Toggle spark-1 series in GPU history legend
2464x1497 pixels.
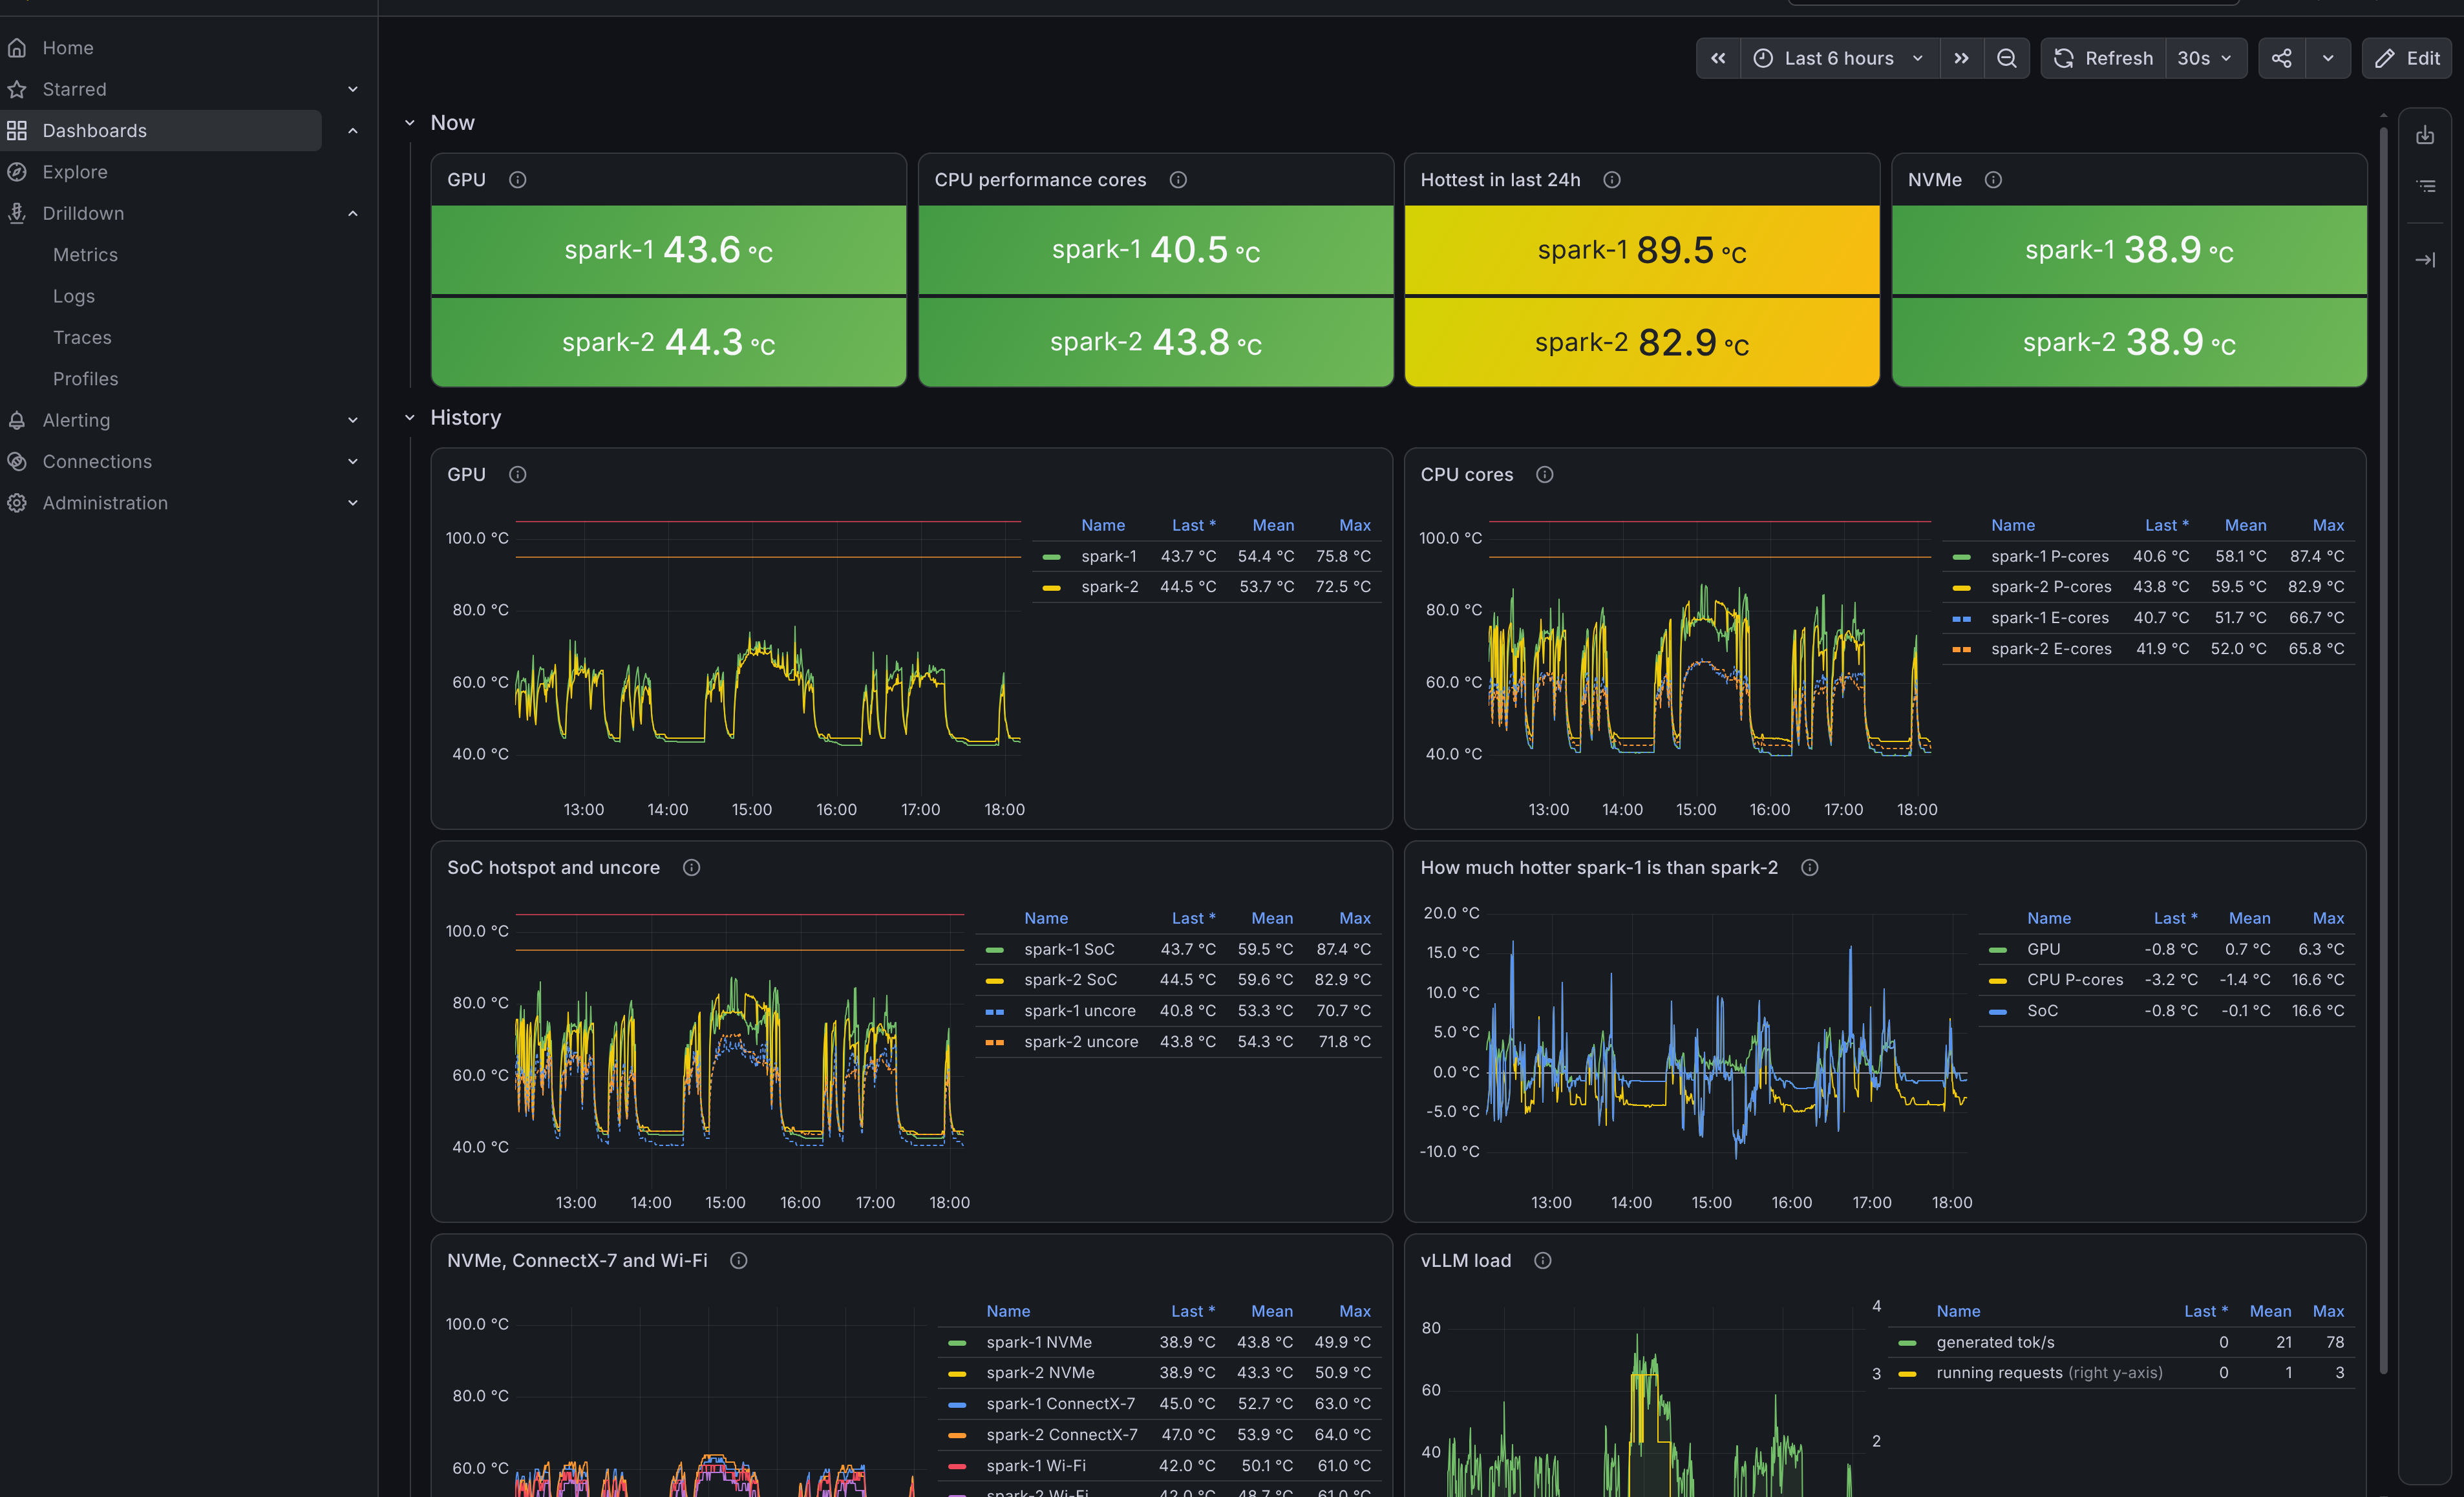tap(1108, 556)
